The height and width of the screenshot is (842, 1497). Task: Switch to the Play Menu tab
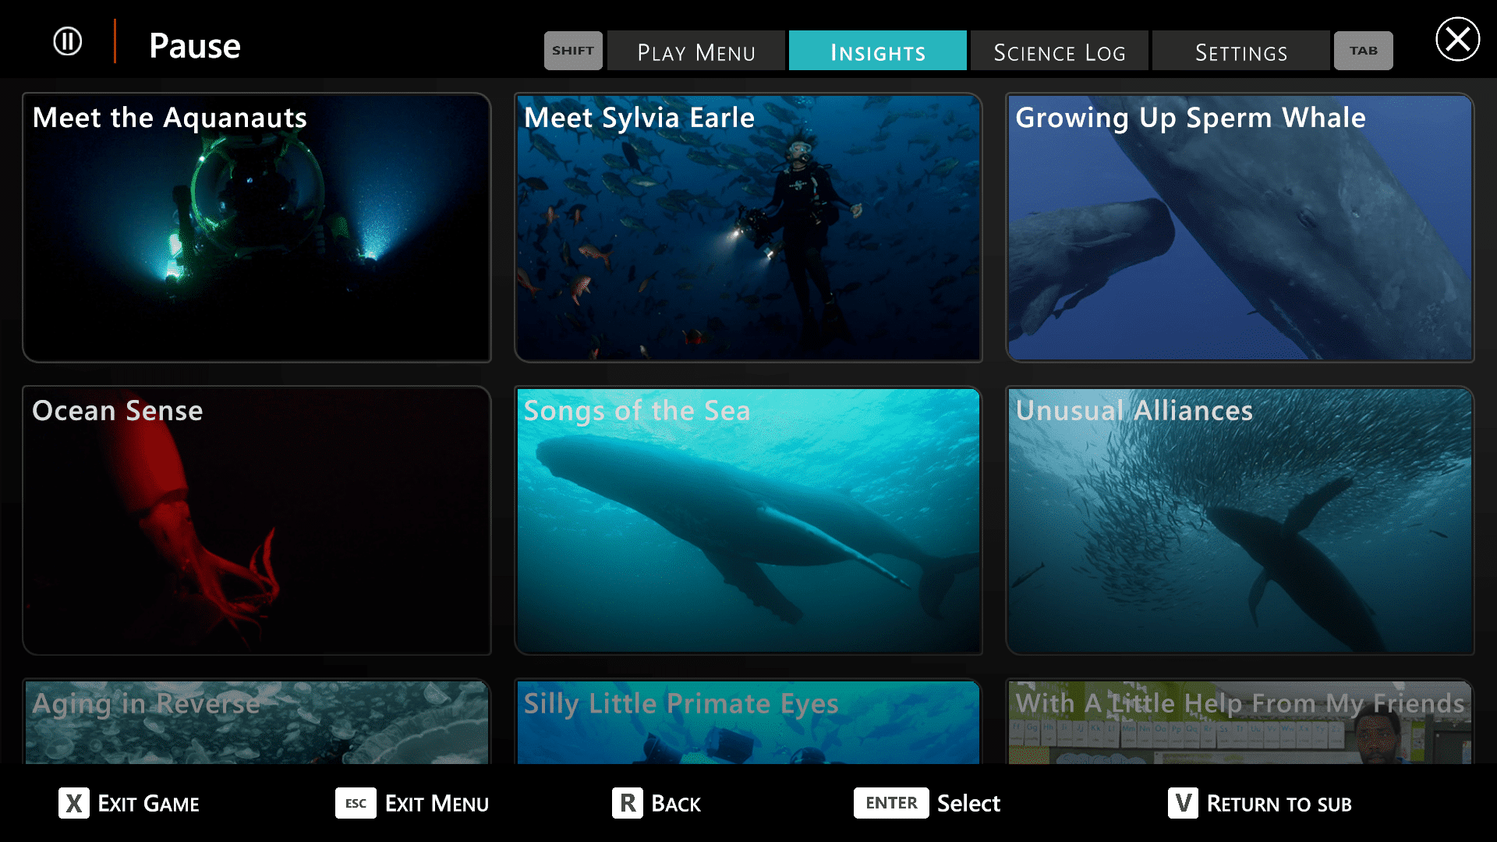(696, 51)
